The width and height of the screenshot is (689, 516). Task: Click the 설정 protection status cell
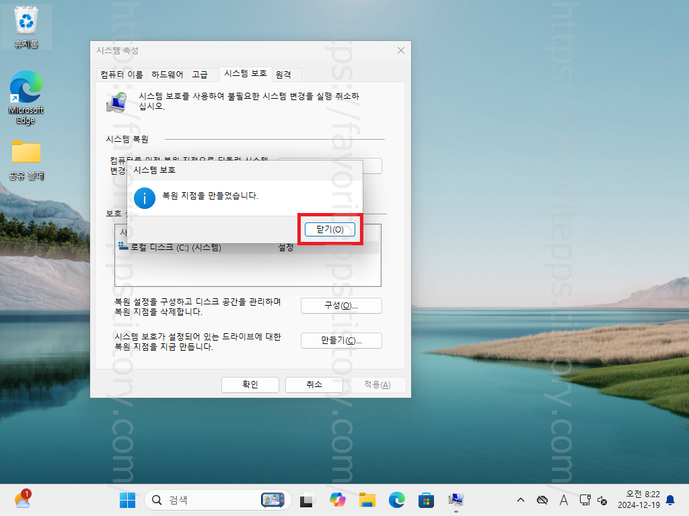285,248
